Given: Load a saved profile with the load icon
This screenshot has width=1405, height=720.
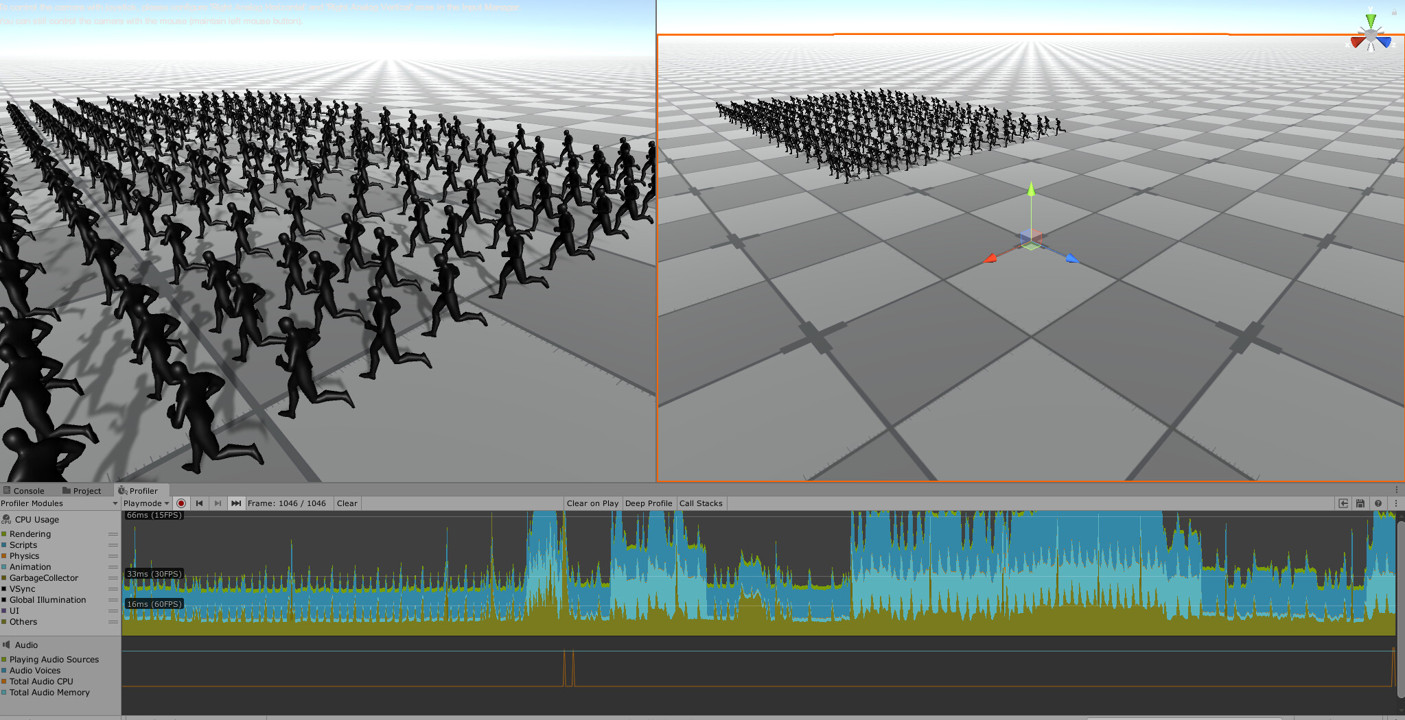Looking at the screenshot, I should 1343,503.
